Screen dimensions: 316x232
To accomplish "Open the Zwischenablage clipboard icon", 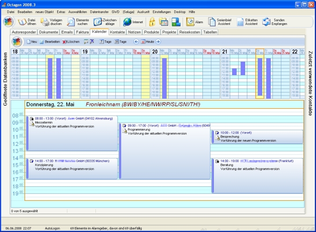I will tap(98, 21).
